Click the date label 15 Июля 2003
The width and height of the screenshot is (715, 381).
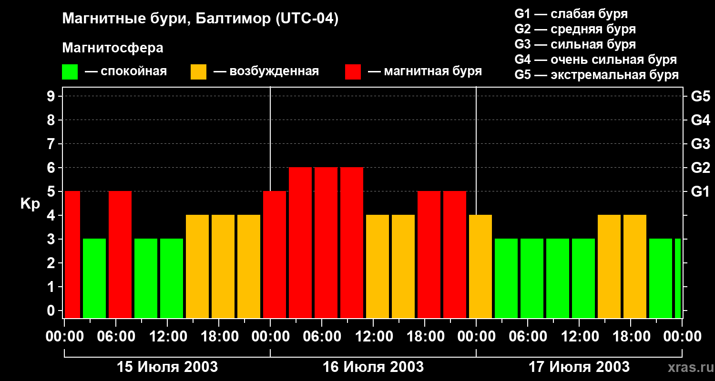point(167,367)
